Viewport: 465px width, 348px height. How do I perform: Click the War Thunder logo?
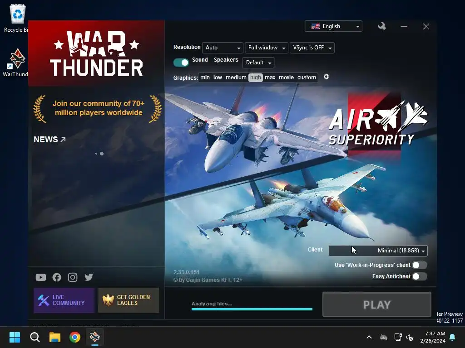point(96,53)
